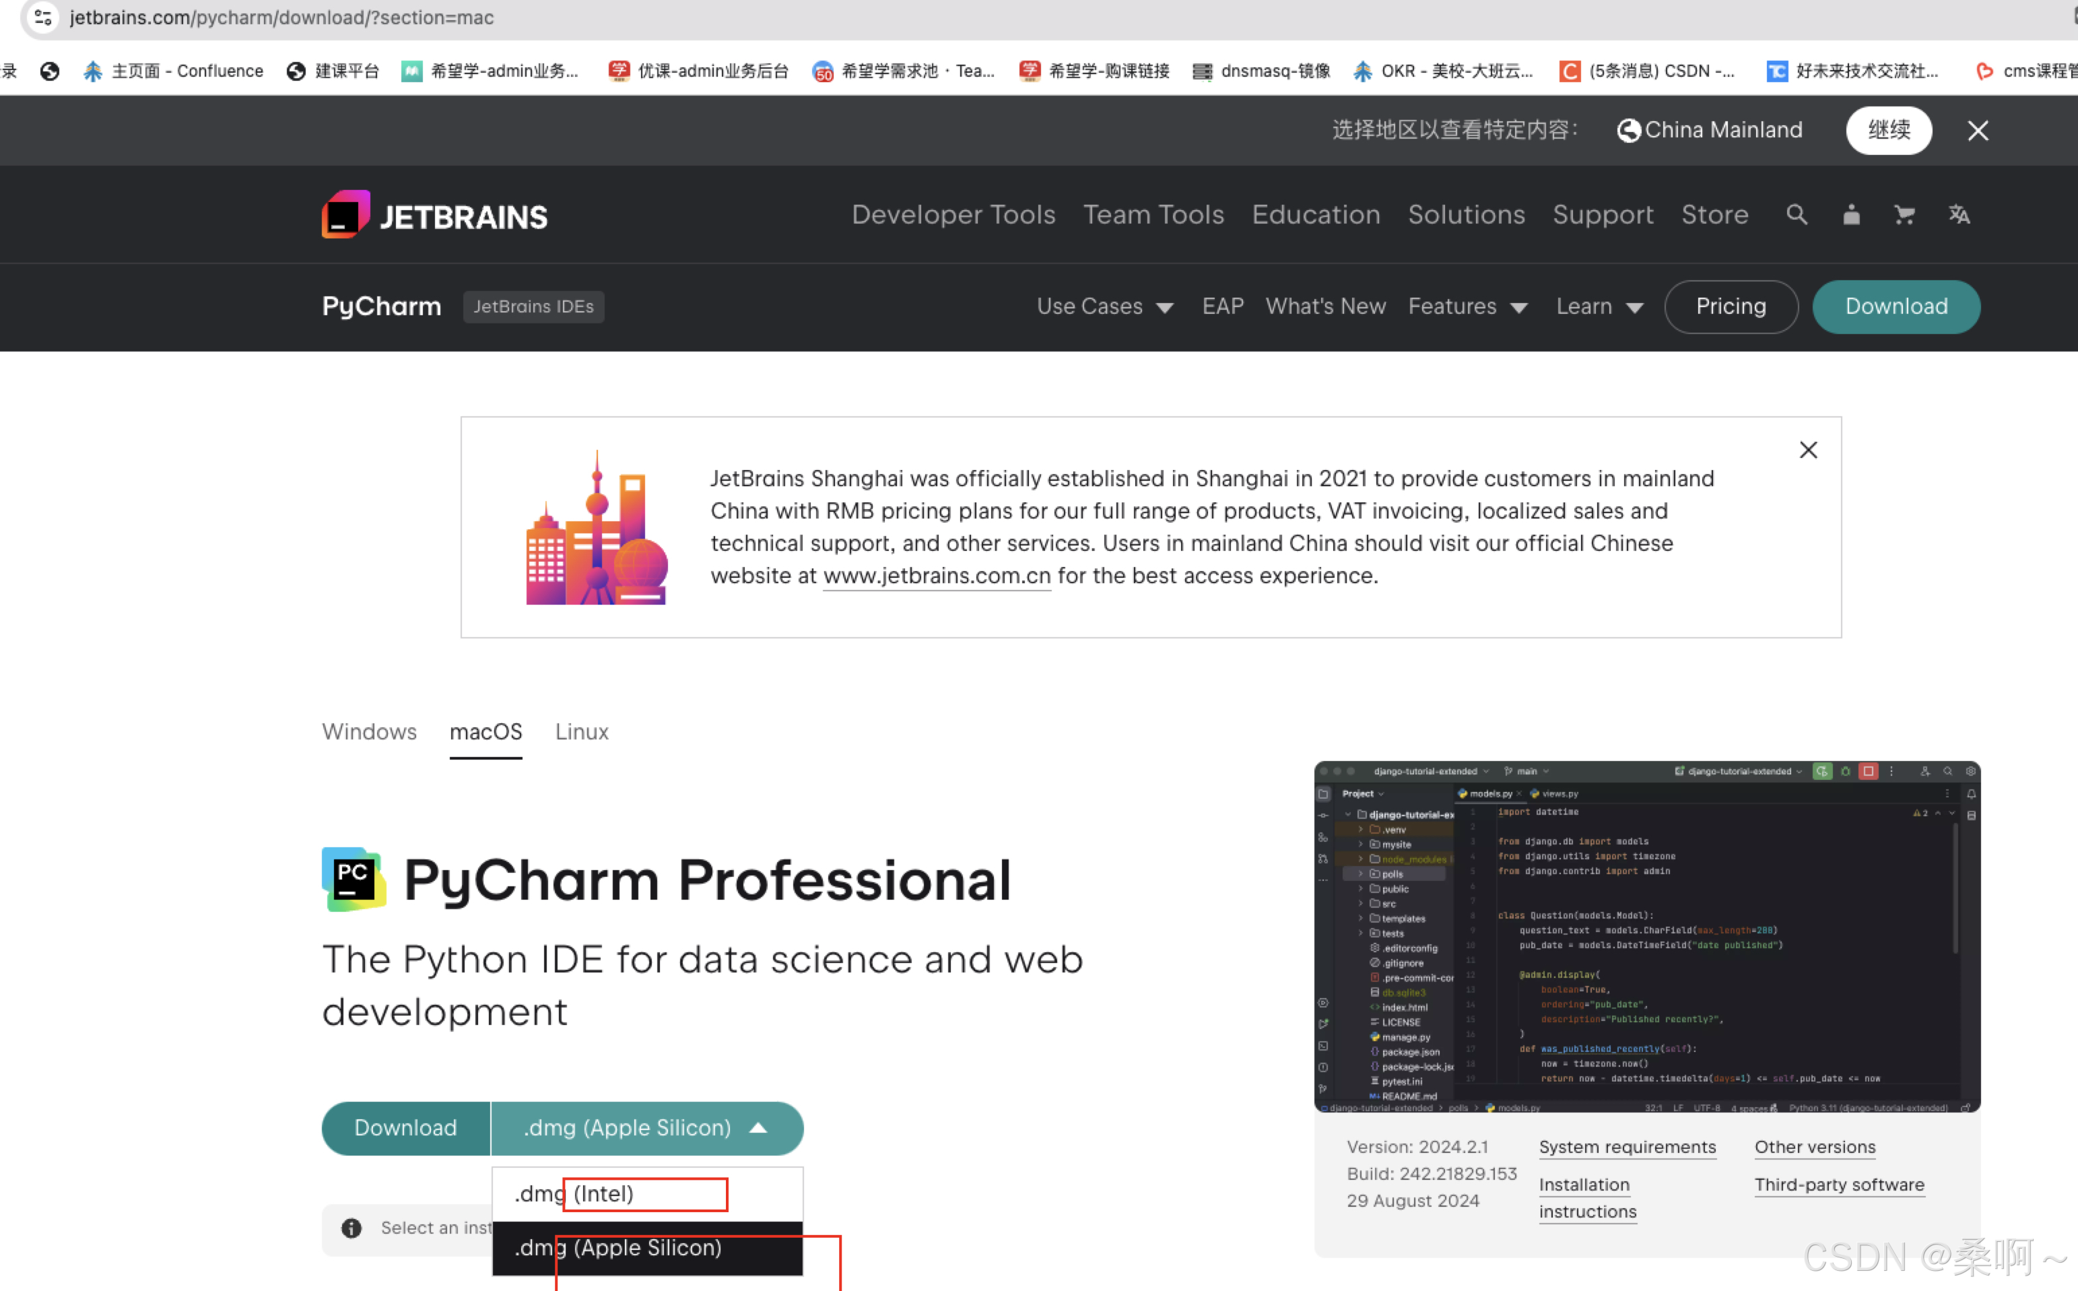The width and height of the screenshot is (2078, 1291).
Task: Click the PyCharm PC product icon
Action: (x=354, y=880)
